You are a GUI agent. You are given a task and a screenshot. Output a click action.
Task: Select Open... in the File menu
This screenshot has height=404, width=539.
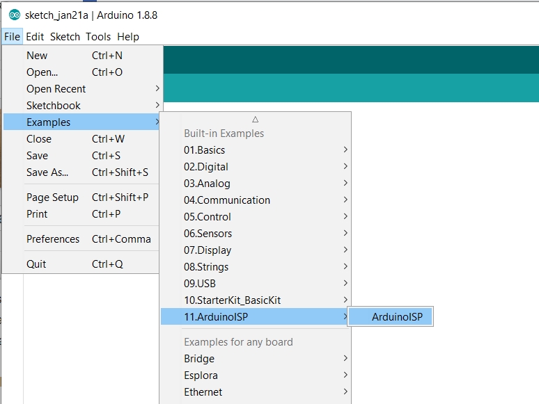tap(82, 72)
